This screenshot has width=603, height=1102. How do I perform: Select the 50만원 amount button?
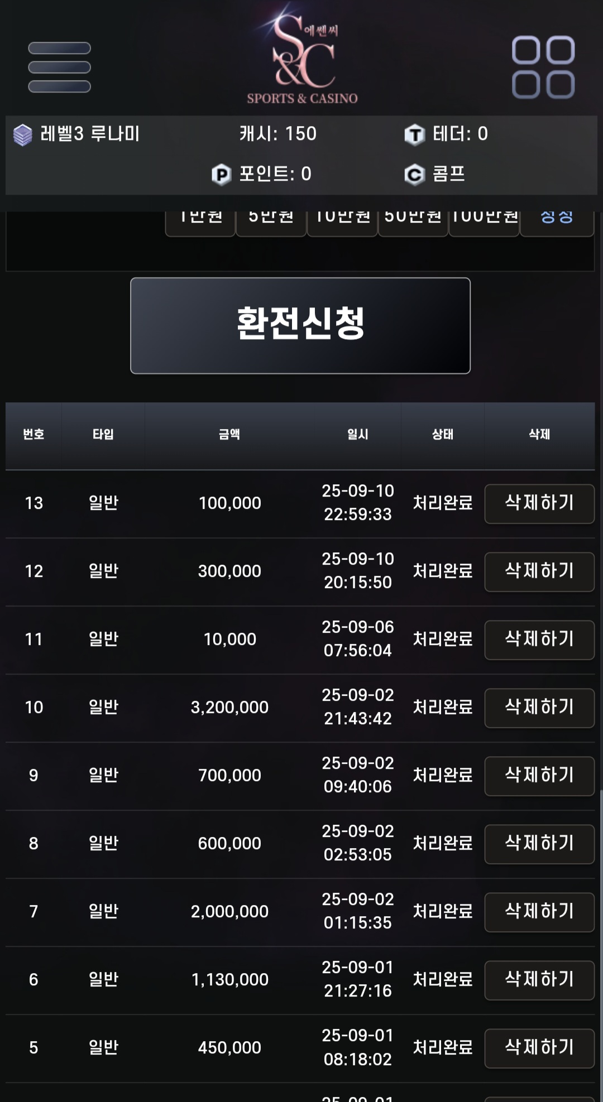[x=413, y=223]
